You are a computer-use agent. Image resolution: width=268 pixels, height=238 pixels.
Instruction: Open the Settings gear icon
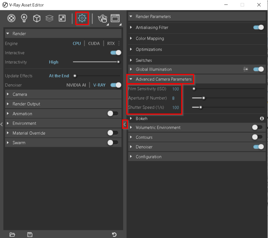pos(82,18)
